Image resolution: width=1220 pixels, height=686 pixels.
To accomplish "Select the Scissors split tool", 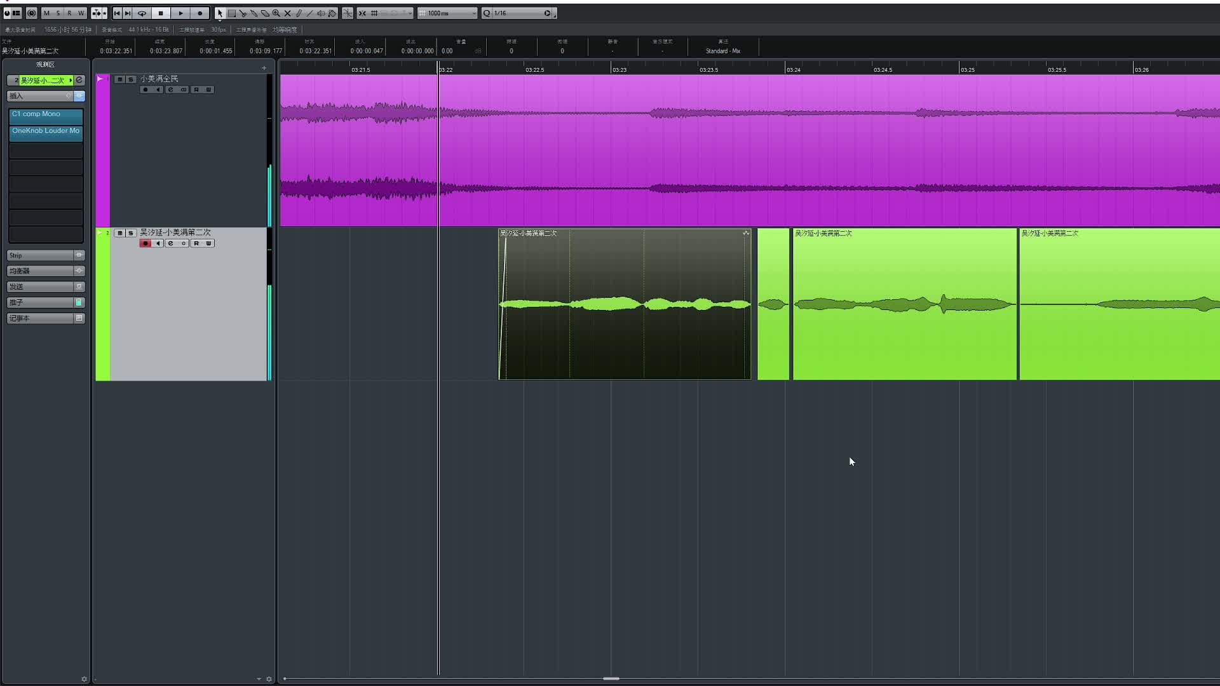I will click(x=243, y=13).
